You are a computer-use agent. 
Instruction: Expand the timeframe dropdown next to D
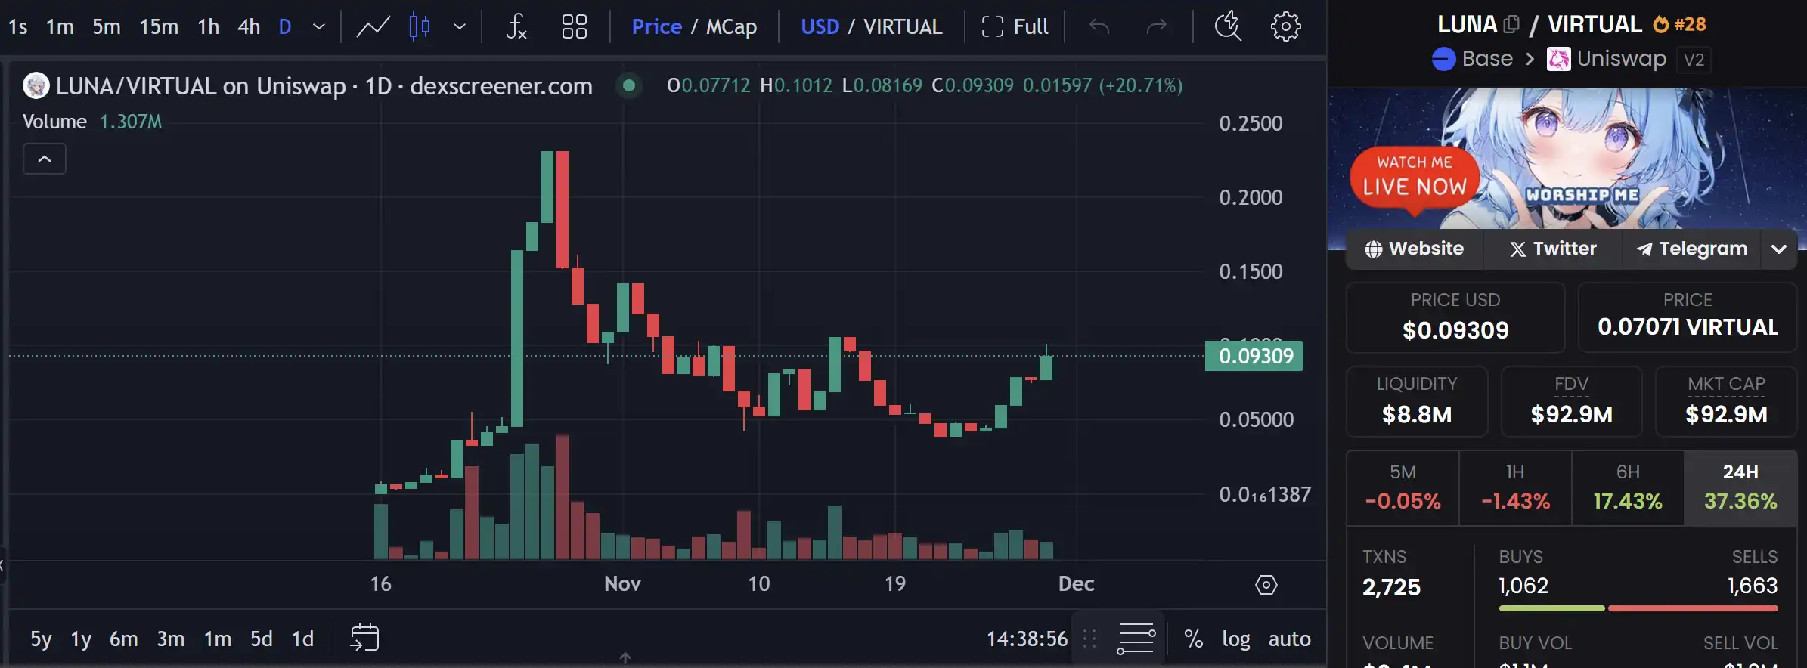pyautogui.click(x=319, y=27)
